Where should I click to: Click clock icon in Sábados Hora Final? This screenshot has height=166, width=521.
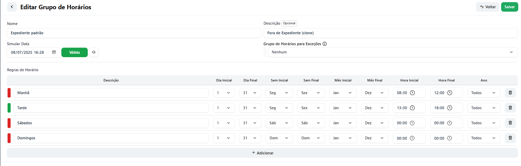pos(450,123)
